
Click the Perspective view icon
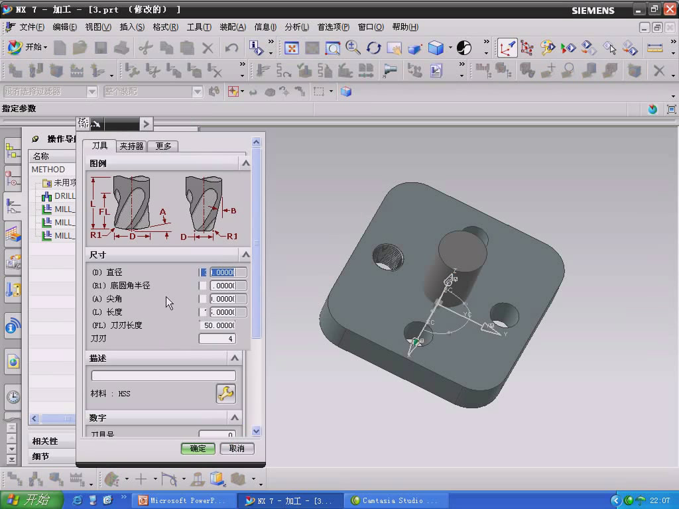[x=415, y=48]
